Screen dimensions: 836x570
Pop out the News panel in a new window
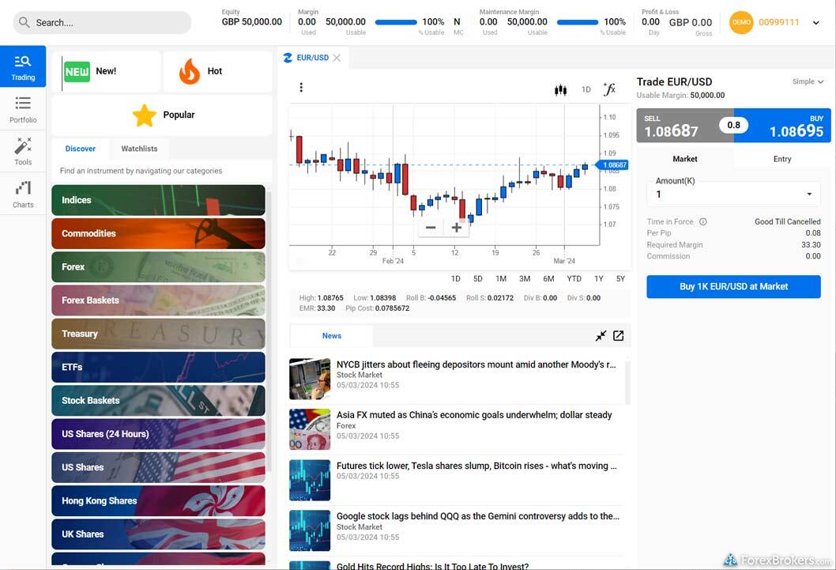coord(619,335)
